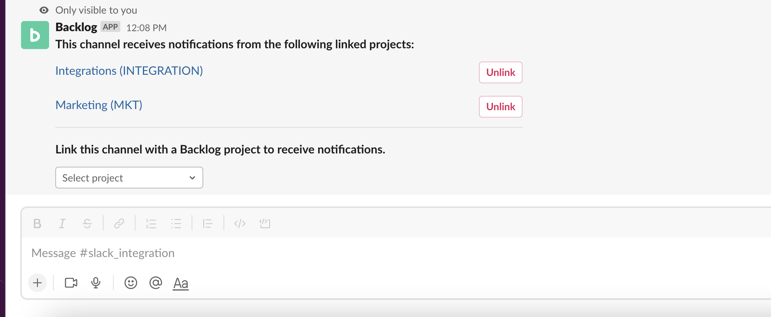Screen dimensions: 771x317
Task: Insert a code block
Action: [265, 224]
